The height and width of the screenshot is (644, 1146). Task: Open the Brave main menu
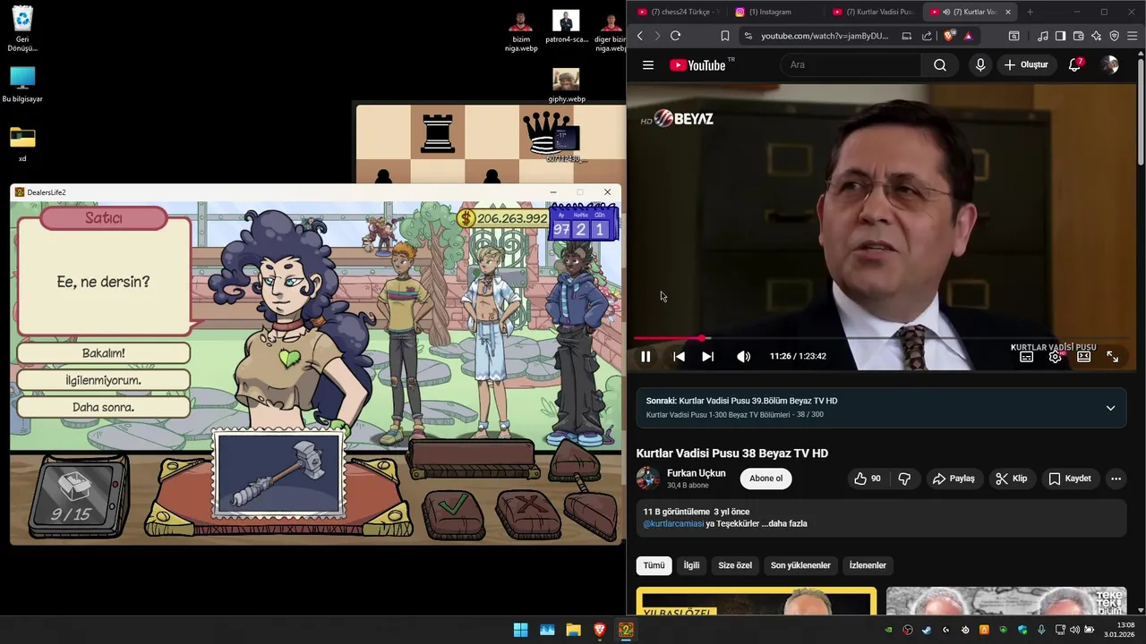tap(1132, 36)
